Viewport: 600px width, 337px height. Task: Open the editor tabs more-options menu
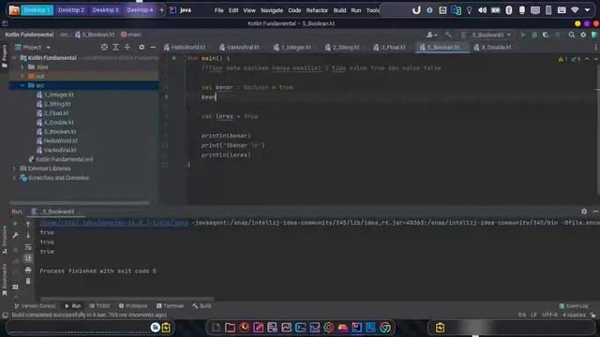pos(596,47)
